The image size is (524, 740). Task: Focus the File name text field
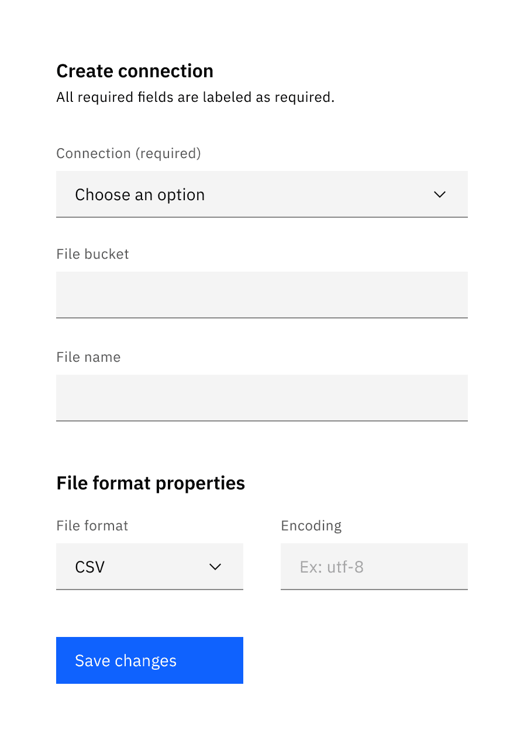pyautogui.click(x=262, y=398)
